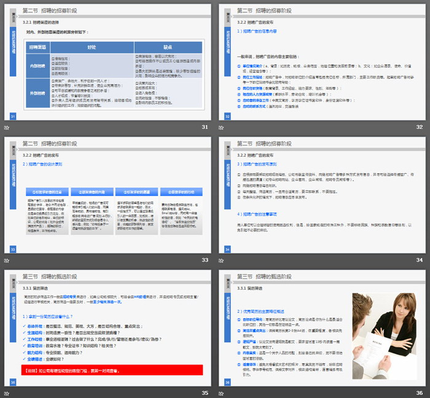430x398 pixels.
Task: Click the slide number label 35 below thumbnail
Action: pyautogui.click(x=205, y=392)
